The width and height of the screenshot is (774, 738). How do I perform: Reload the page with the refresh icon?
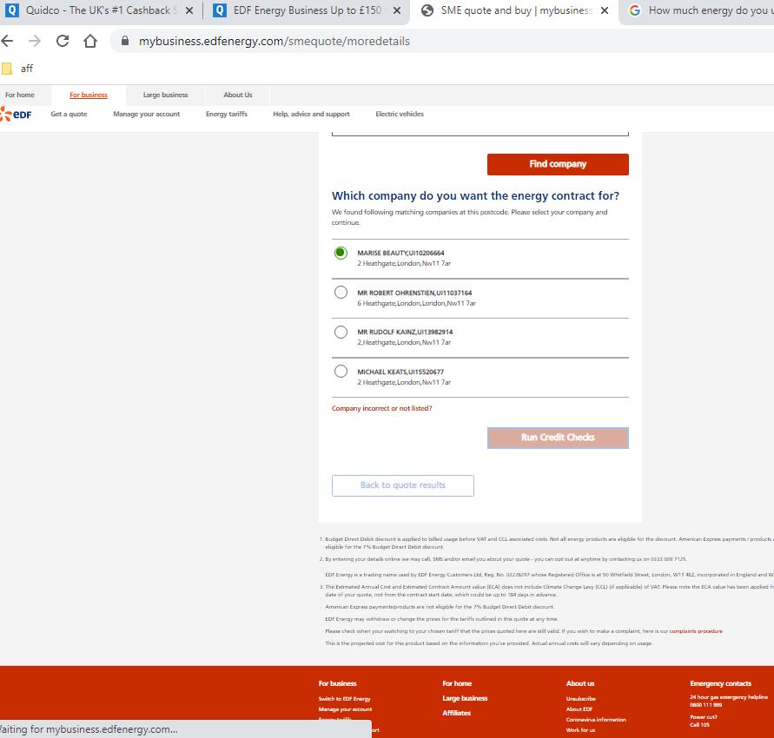(x=63, y=41)
